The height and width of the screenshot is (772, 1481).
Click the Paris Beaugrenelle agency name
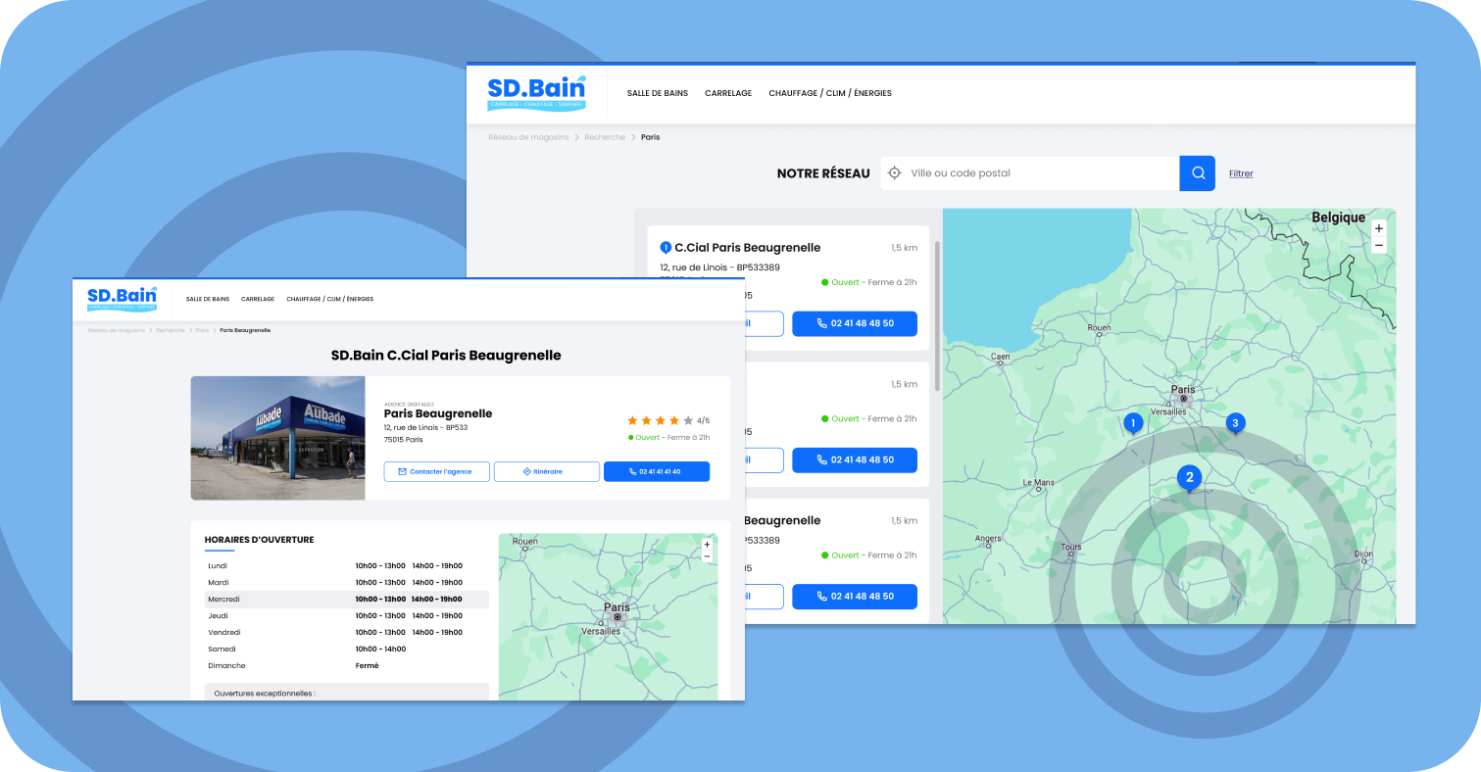(438, 413)
